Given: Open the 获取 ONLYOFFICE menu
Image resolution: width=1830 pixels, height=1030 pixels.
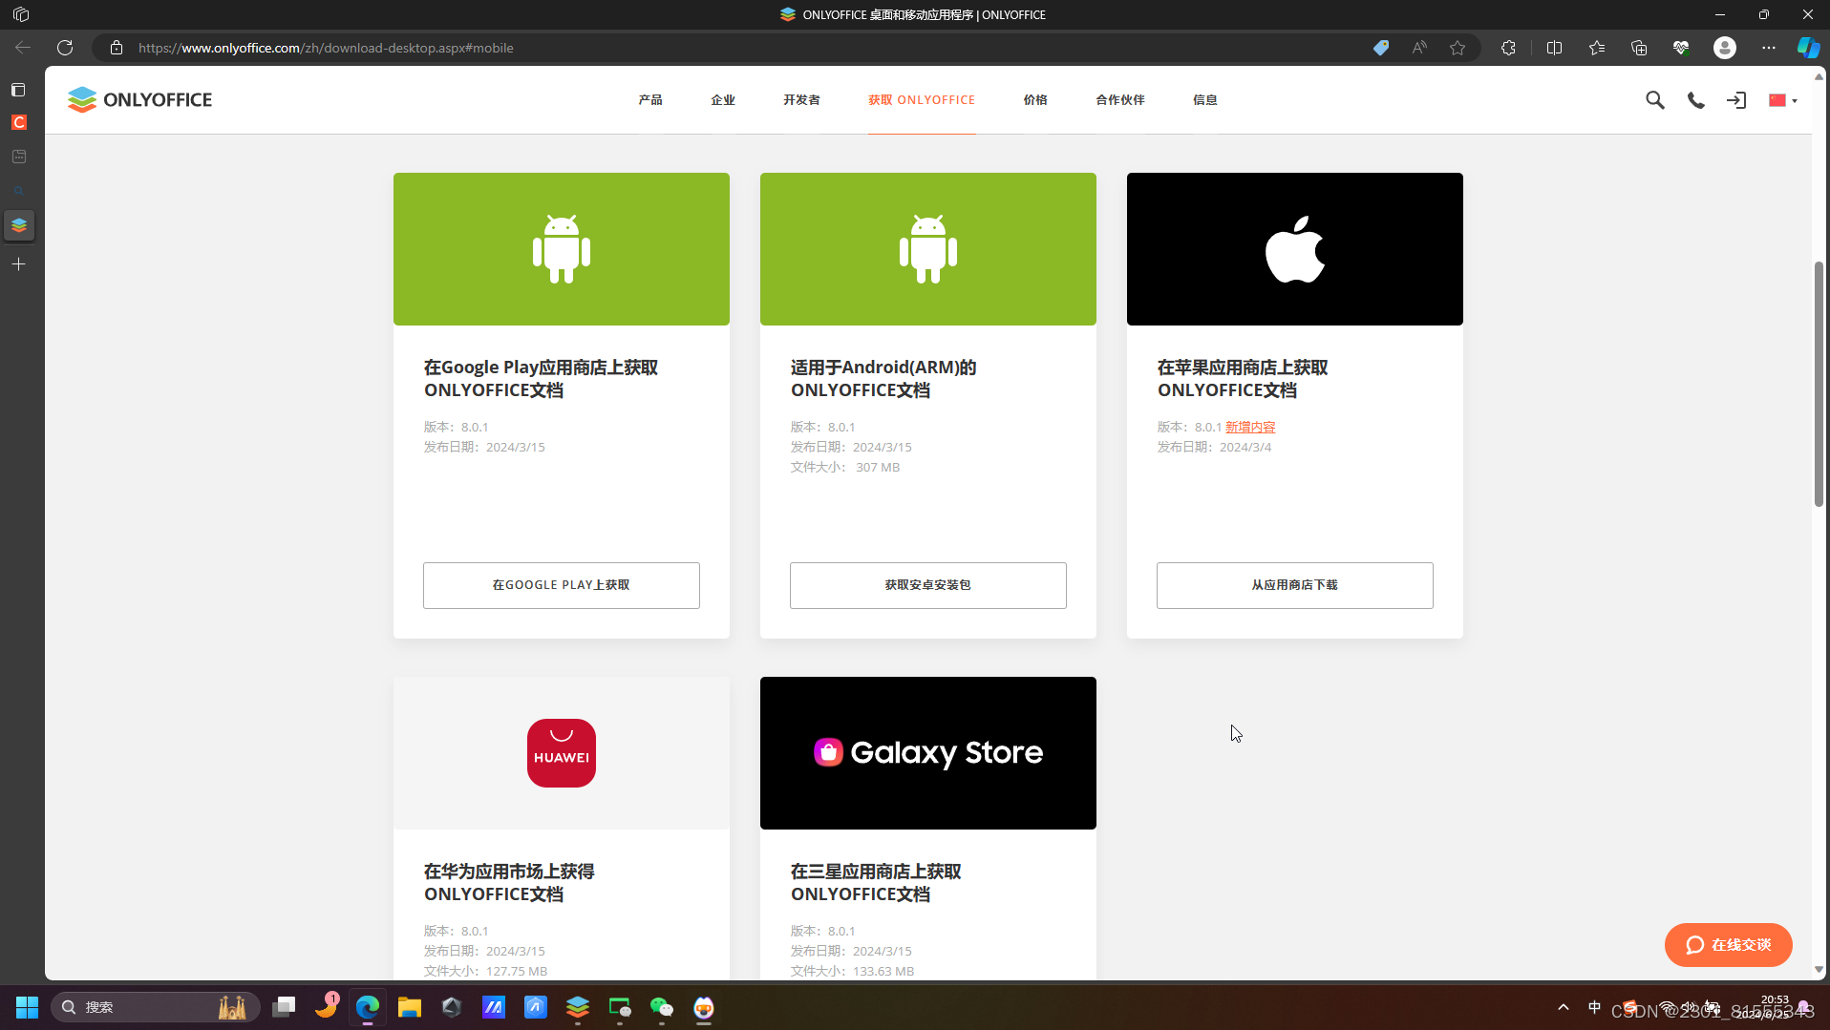Looking at the screenshot, I should [x=922, y=100].
